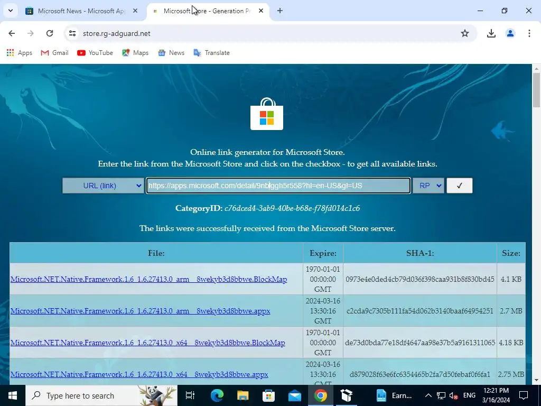Viewport: 541px width, 406px height.
Task: Click the scrollbar down arrow
Action: click(x=536, y=381)
